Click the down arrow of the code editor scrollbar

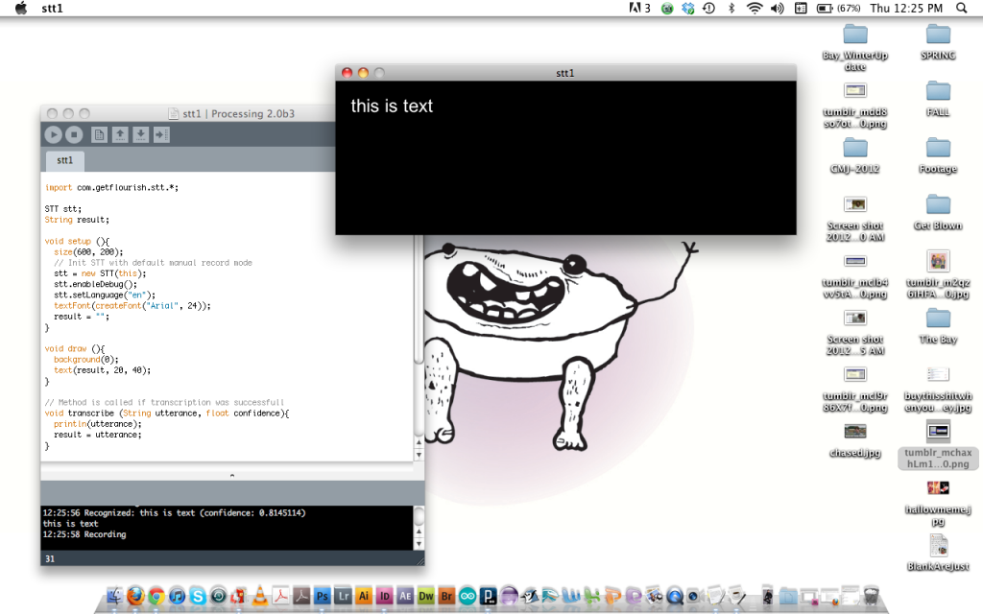[x=419, y=455]
